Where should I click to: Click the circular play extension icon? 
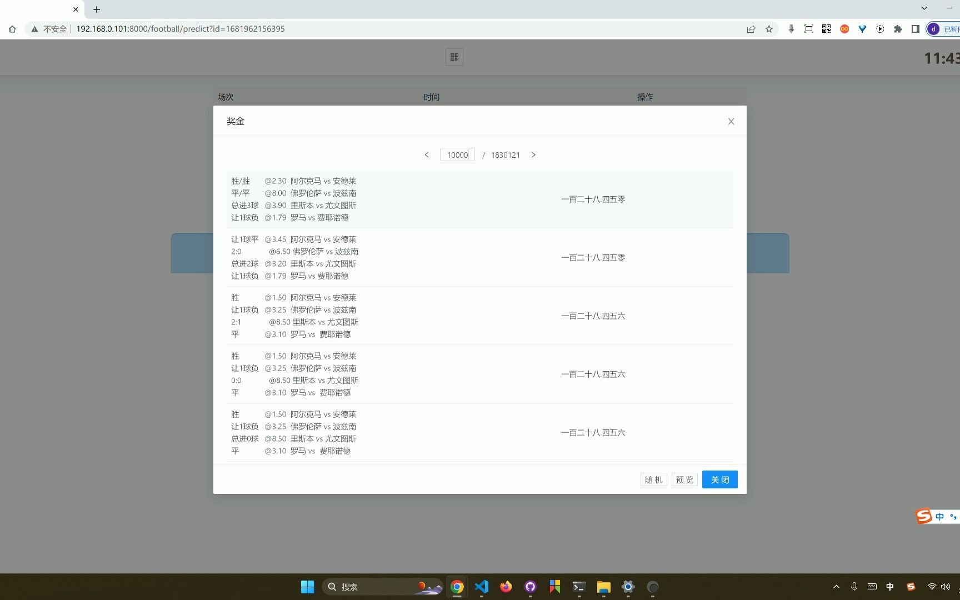[880, 29]
